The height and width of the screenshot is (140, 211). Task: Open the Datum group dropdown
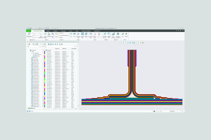tap(62, 40)
